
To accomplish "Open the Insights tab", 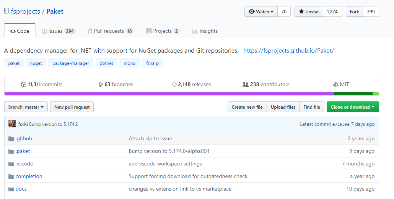I will pos(205,31).
